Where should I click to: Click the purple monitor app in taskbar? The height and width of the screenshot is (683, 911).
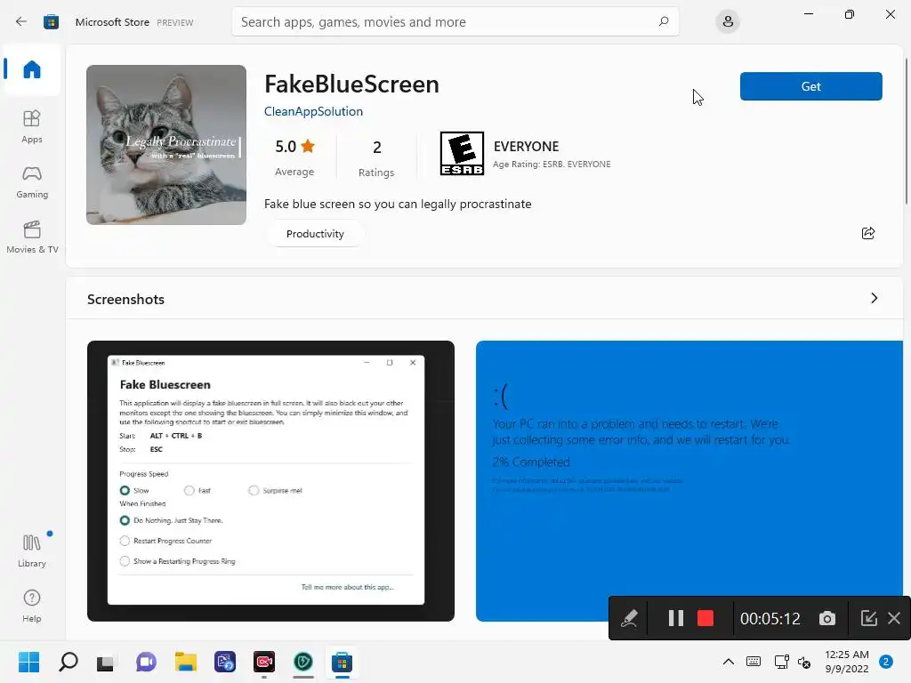(x=225, y=662)
